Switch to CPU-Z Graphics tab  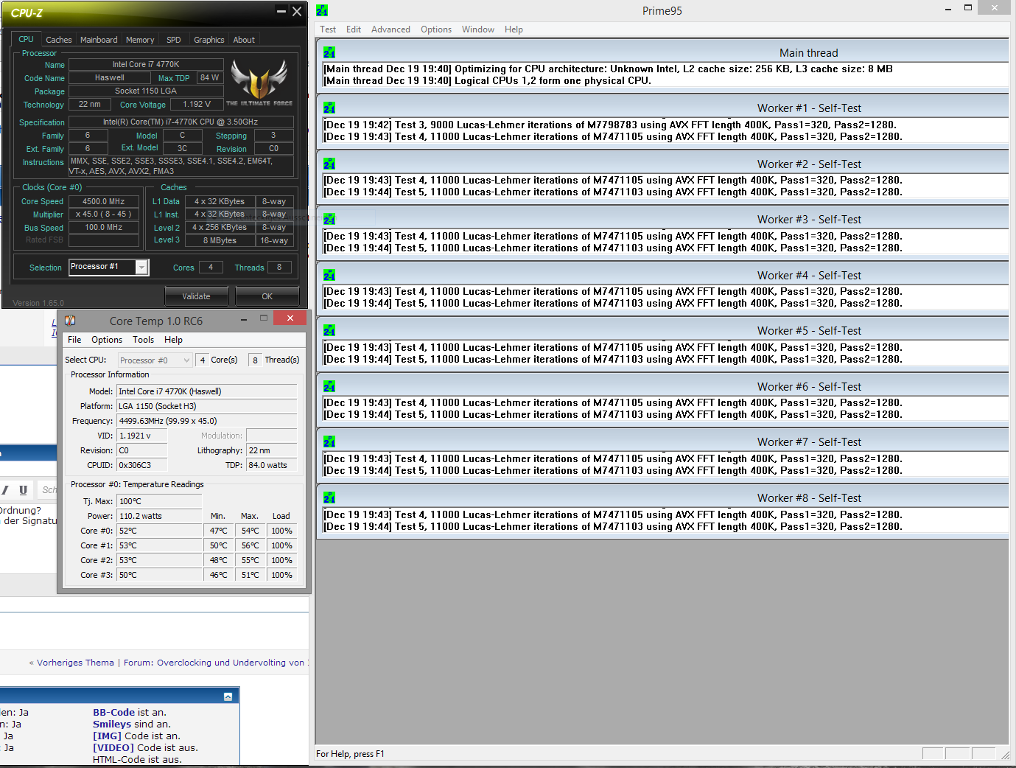coord(209,40)
